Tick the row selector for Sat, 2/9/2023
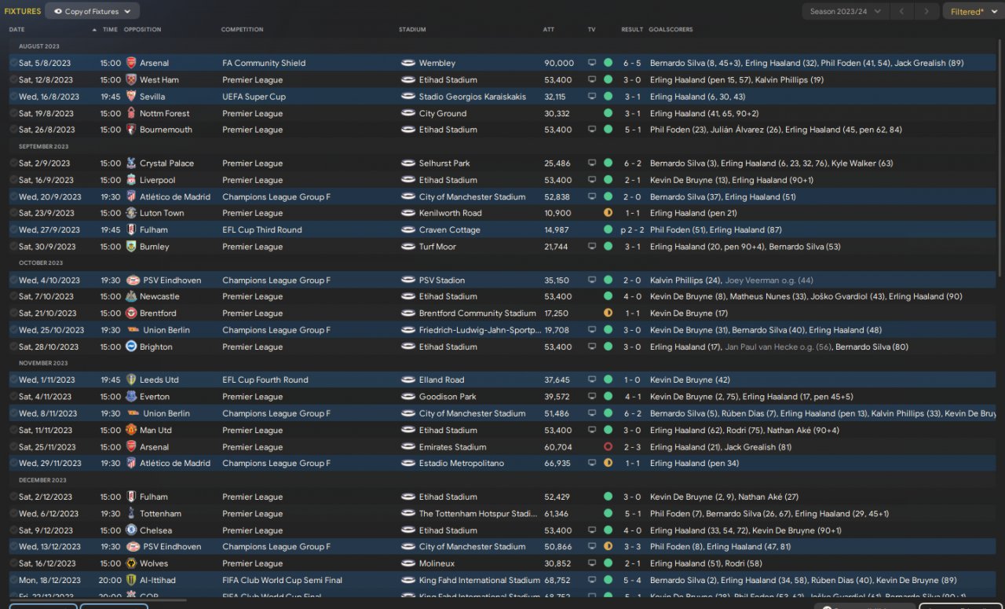Screen dimensions: 1005x609 [x=13, y=163]
